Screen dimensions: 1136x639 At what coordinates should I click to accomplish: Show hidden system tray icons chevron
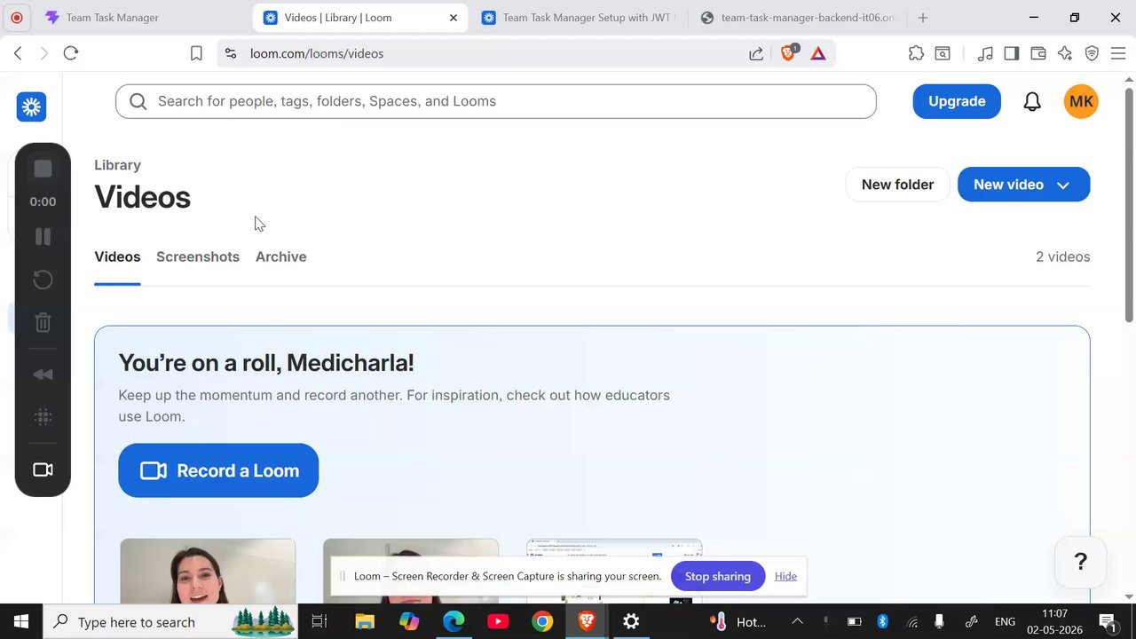pyautogui.click(x=797, y=621)
